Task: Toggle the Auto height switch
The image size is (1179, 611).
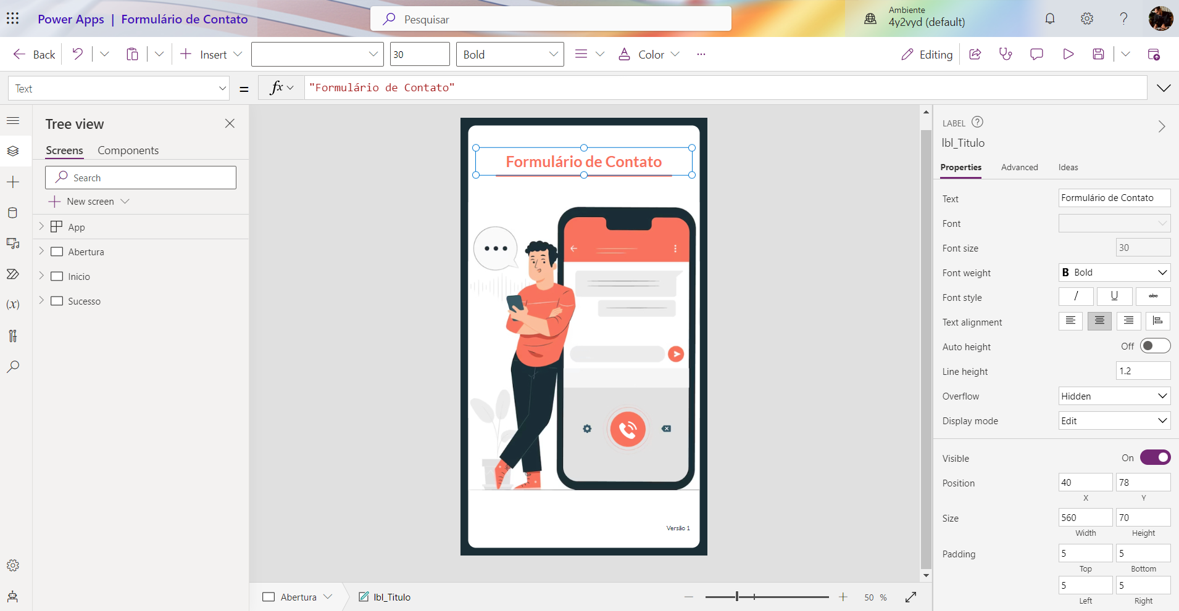Action: pos(1155,346)
